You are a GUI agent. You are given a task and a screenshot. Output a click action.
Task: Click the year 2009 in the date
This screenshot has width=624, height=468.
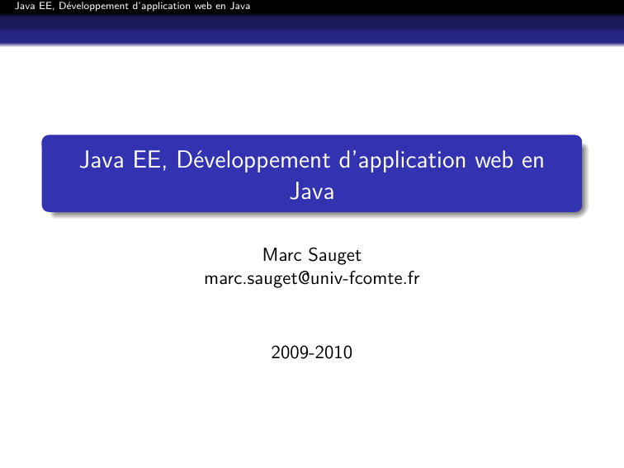[x=288, y=353]
